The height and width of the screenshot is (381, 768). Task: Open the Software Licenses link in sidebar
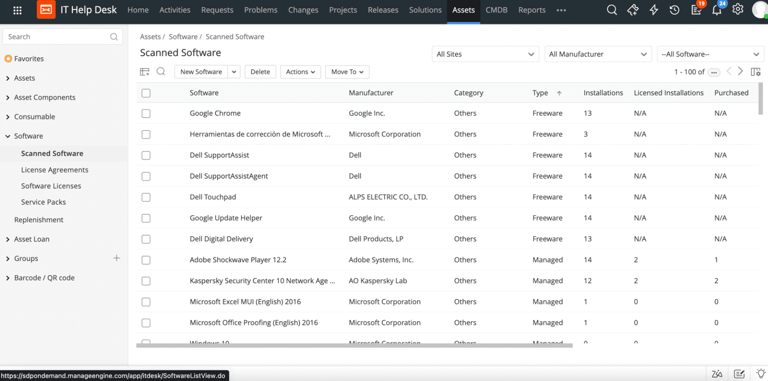51,186
